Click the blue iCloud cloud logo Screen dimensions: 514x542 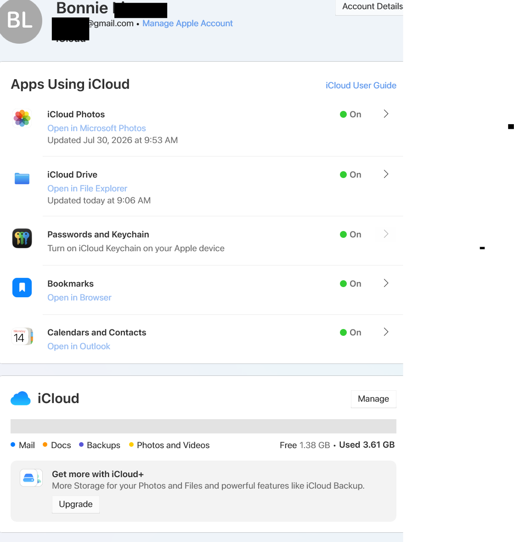coord(21,398)
